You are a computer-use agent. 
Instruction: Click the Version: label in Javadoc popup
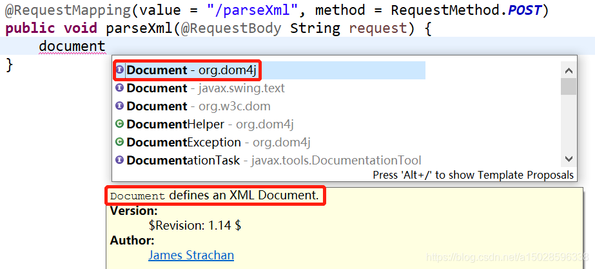click(x=133, y=210)
